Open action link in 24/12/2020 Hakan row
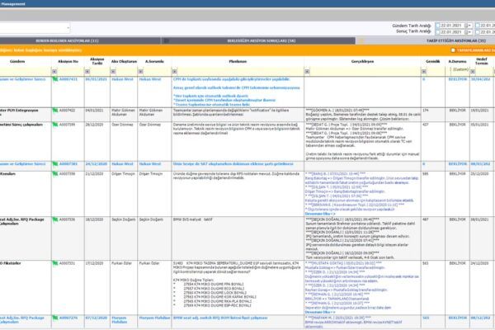495x330 pixels. pyautogui.click(x=68, y=164)
